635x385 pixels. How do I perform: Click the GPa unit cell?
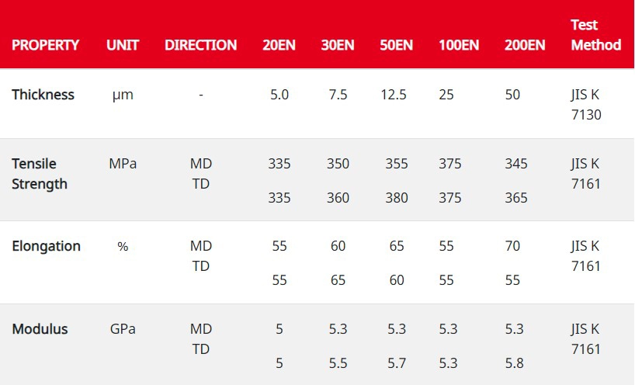click(x=123, y=329)
